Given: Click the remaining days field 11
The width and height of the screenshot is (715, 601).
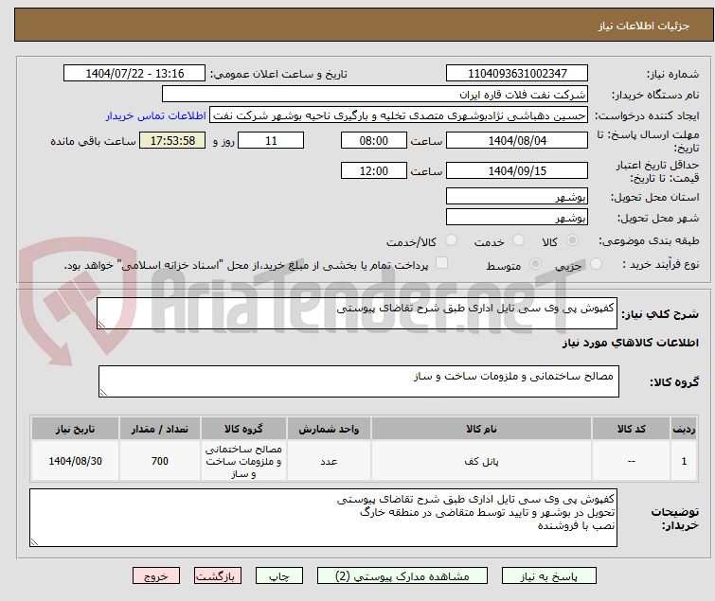Looking at the screenshot, I should (x=271, y=140).
